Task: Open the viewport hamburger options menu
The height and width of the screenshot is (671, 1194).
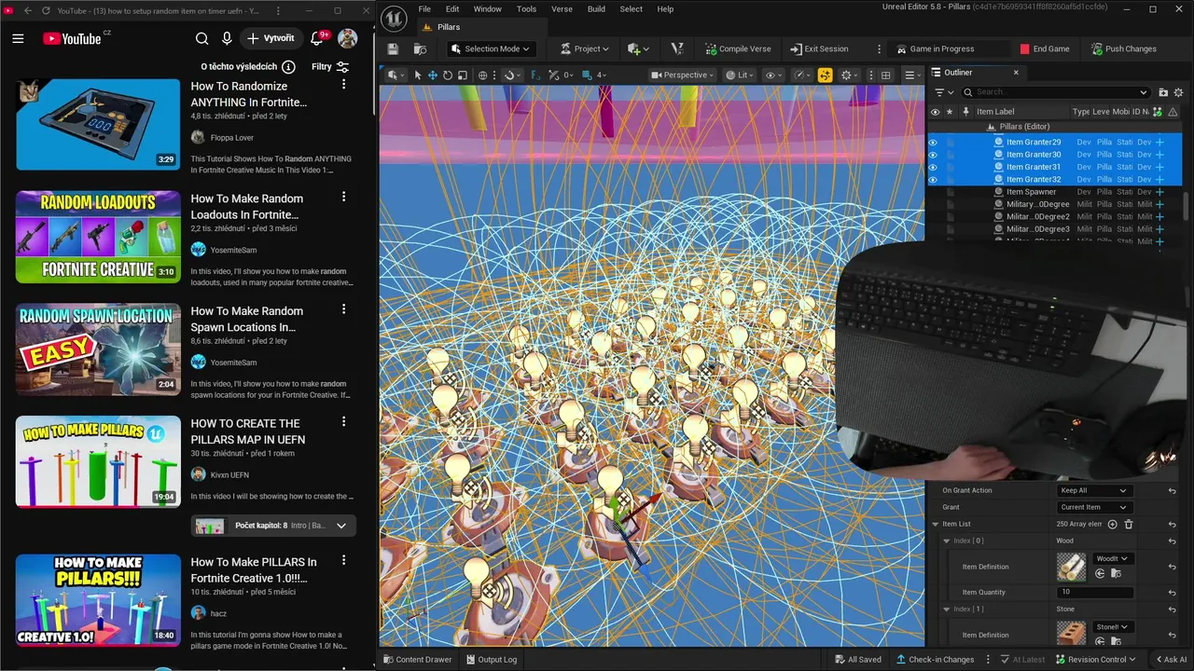Action: click(x=911, y=75)
